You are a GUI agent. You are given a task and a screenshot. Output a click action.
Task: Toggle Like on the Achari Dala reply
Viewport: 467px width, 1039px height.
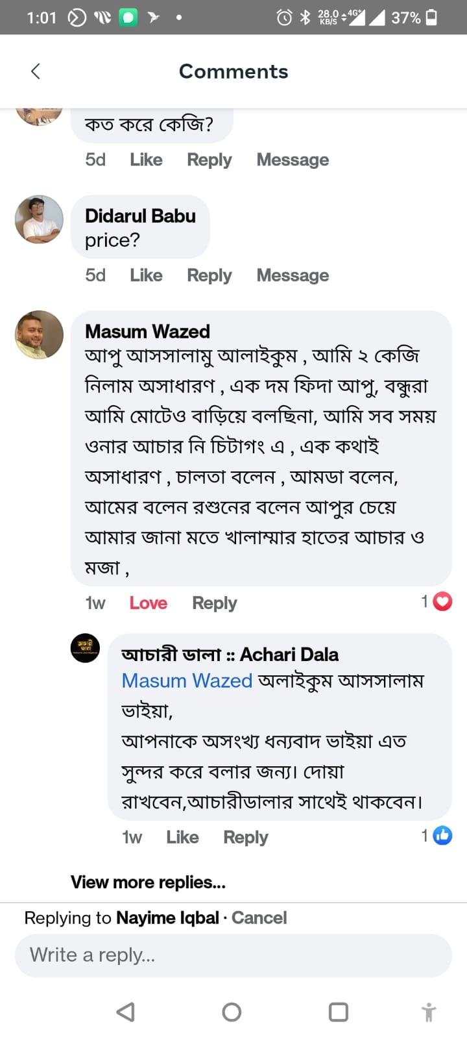[182, 836]
